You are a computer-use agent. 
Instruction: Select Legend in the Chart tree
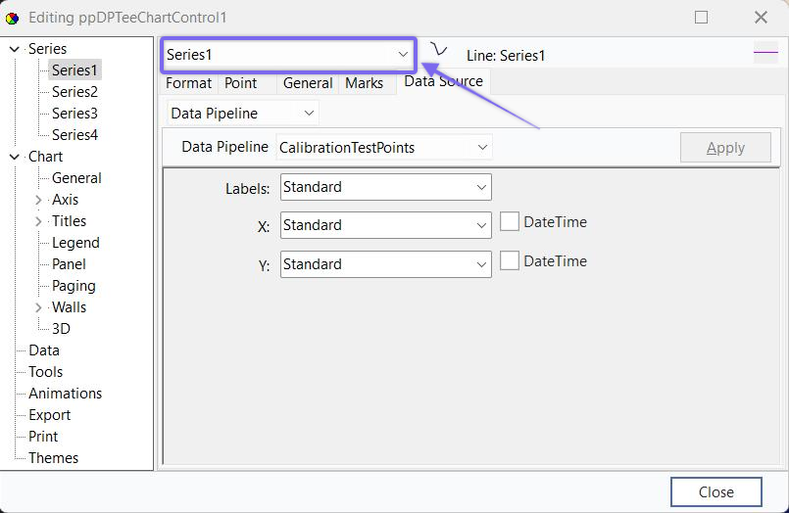[x=75, y=243]
